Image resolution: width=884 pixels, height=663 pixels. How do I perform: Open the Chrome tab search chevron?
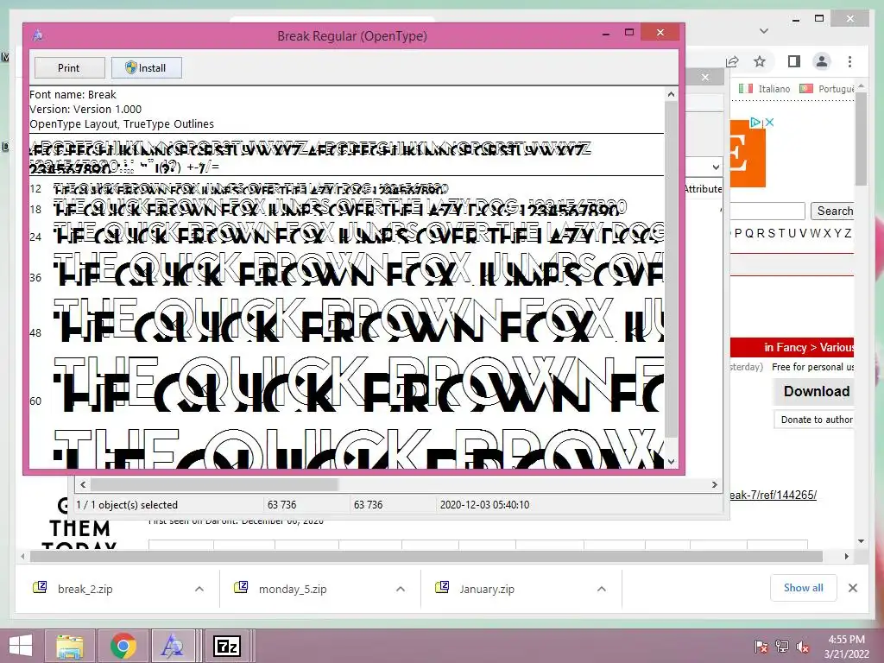[764, 31]
